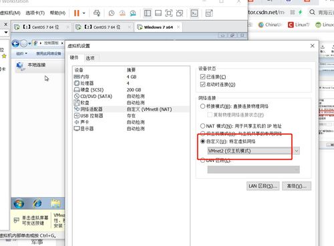
Task: Switch to the Windows 7 x64 tab
Action: 158,27
